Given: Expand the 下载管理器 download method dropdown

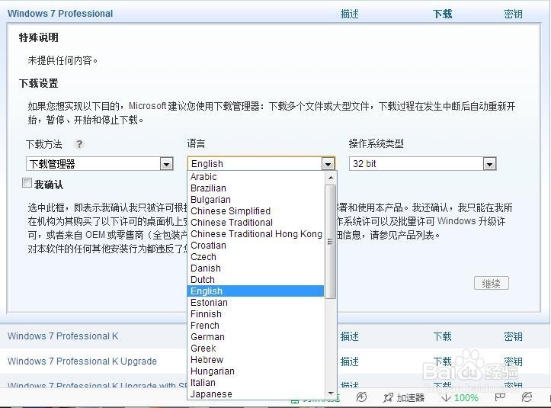Looking at the screenshot, I should pos(167,164).
